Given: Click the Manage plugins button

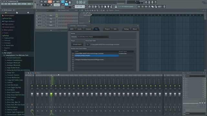Looking at the screenshot, I should coord(77,44).
